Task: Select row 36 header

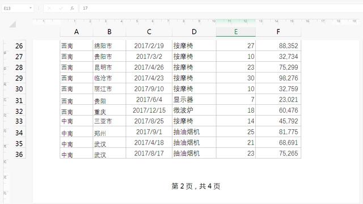Action: [x=19, y=154]
